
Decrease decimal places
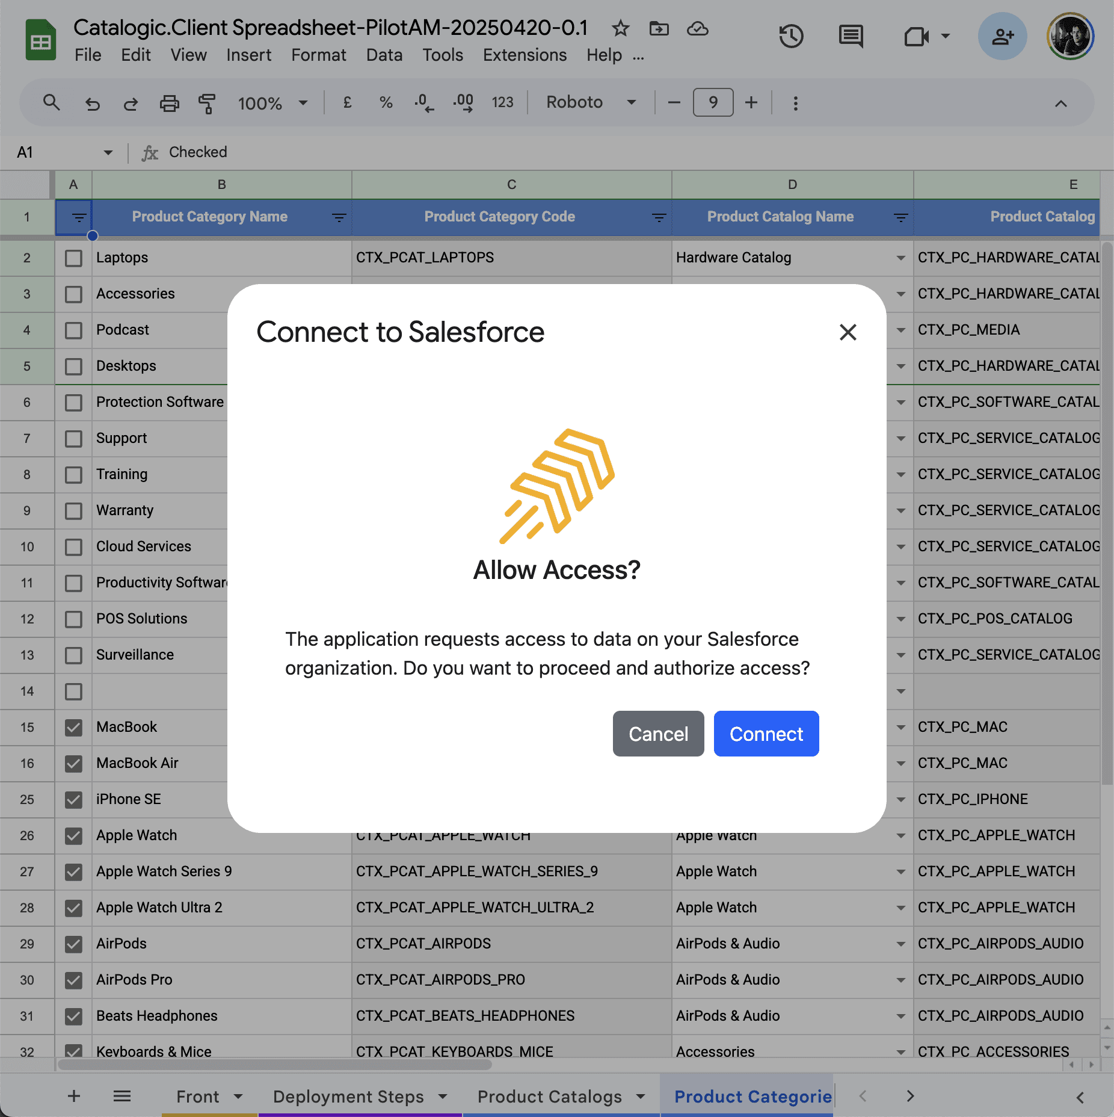pos(424,103)
